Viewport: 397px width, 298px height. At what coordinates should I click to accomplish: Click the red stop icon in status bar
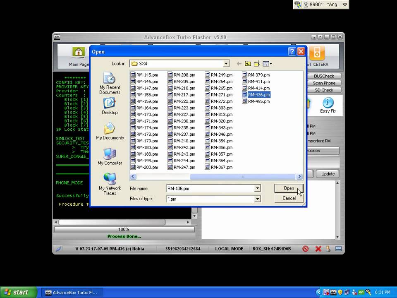click(305, 249)
